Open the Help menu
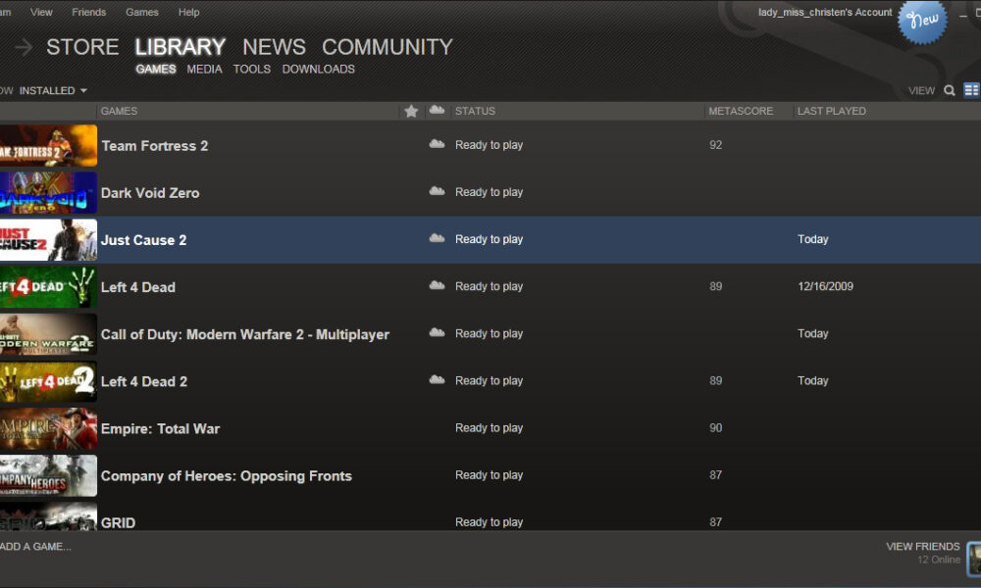 click(189, 12)
